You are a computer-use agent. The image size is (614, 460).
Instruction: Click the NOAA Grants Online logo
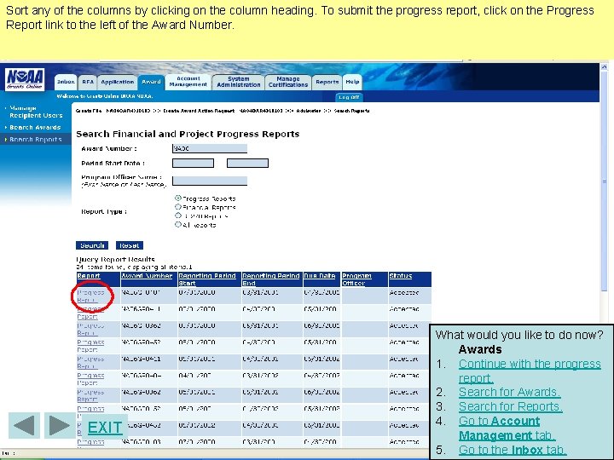(25, 79)
